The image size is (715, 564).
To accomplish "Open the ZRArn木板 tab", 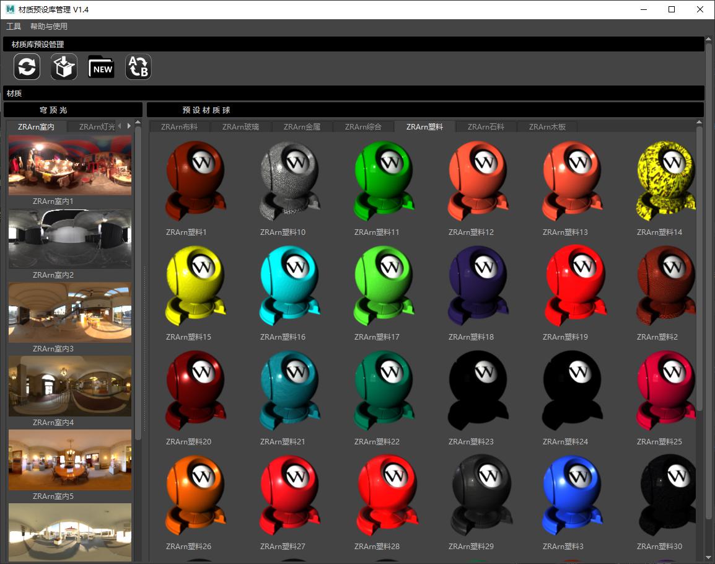I will [547, 127].
